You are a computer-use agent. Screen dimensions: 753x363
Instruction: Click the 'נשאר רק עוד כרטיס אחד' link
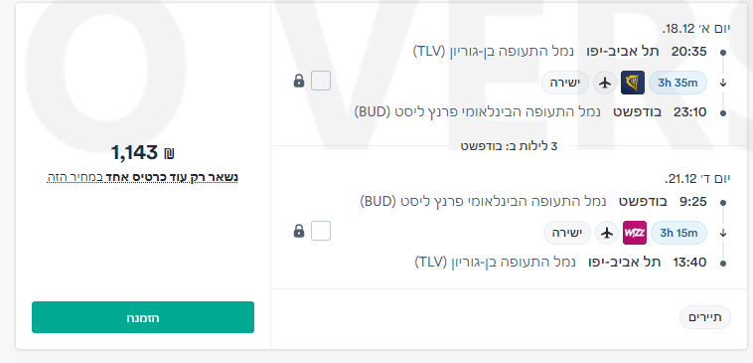coord(172,178)
